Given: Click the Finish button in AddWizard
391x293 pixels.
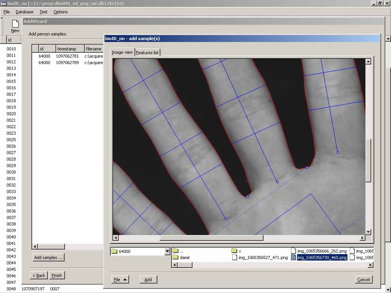Looking at the screenshot, I should click(x=57, y=275).
